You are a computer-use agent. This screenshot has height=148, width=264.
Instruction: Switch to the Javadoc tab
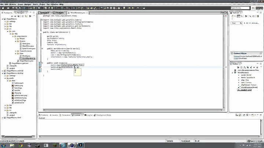point(54,115)
